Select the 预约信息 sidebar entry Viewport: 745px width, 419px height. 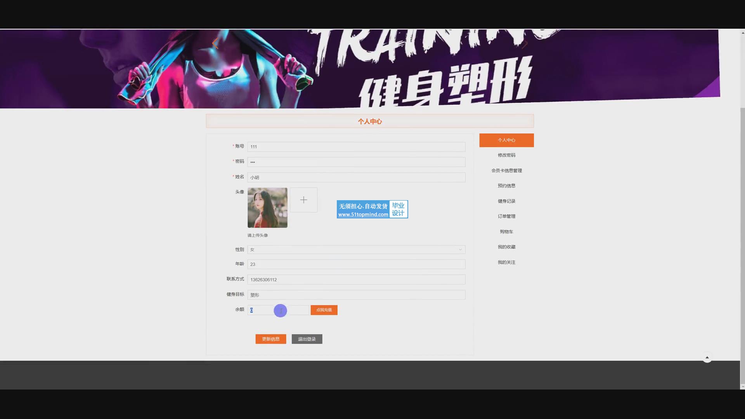(x=506, y=186)
